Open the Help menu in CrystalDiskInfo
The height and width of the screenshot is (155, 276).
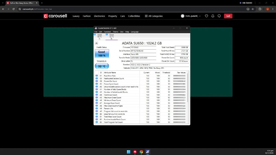127,32
